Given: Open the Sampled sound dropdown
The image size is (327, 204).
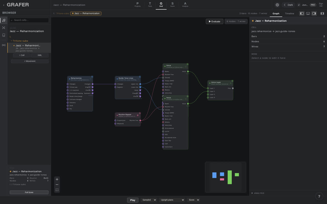Looking at the screenshot, I should [x=148, y=200].
